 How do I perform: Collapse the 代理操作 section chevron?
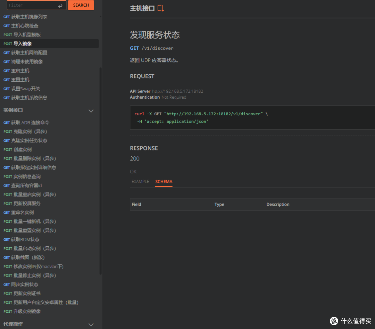click(91, 325)
